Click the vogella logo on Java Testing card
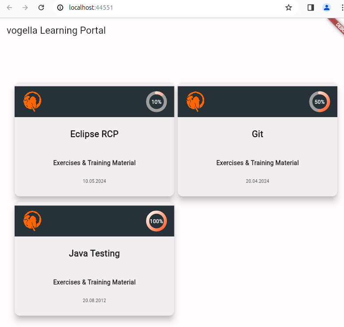The image size is (344, 327). coord(32,221)
